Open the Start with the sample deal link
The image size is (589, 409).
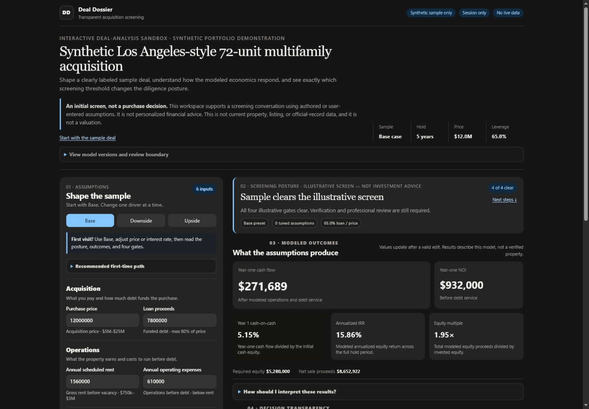(x=88, y=138)
